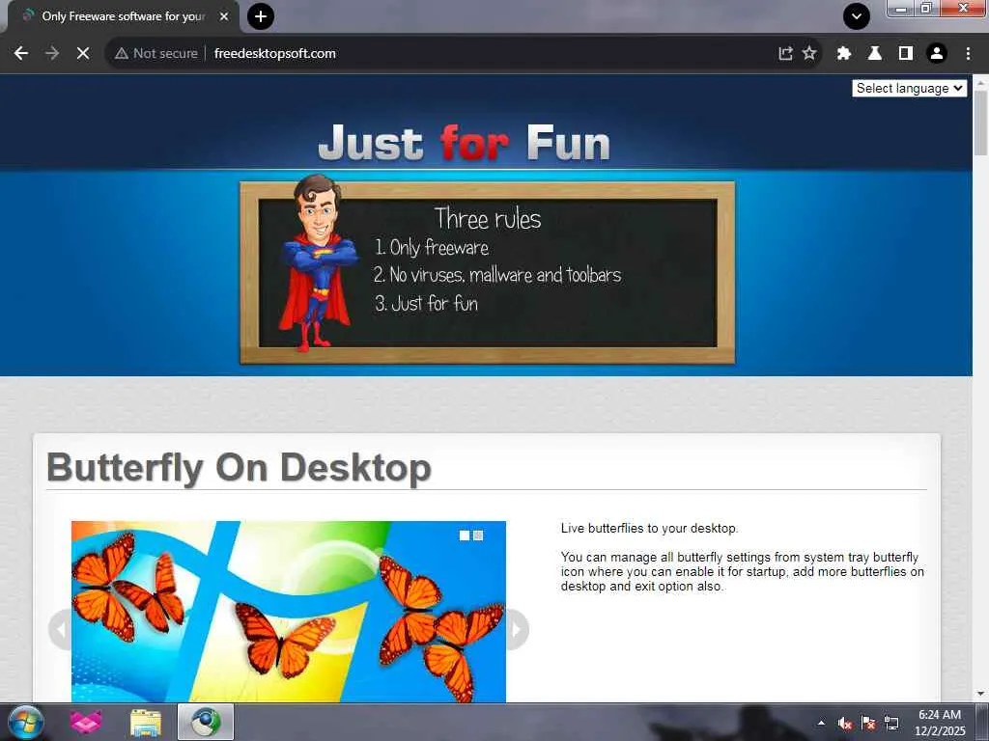
Task: Click the scrollbar down arrow
Action: tap(980, 694)
